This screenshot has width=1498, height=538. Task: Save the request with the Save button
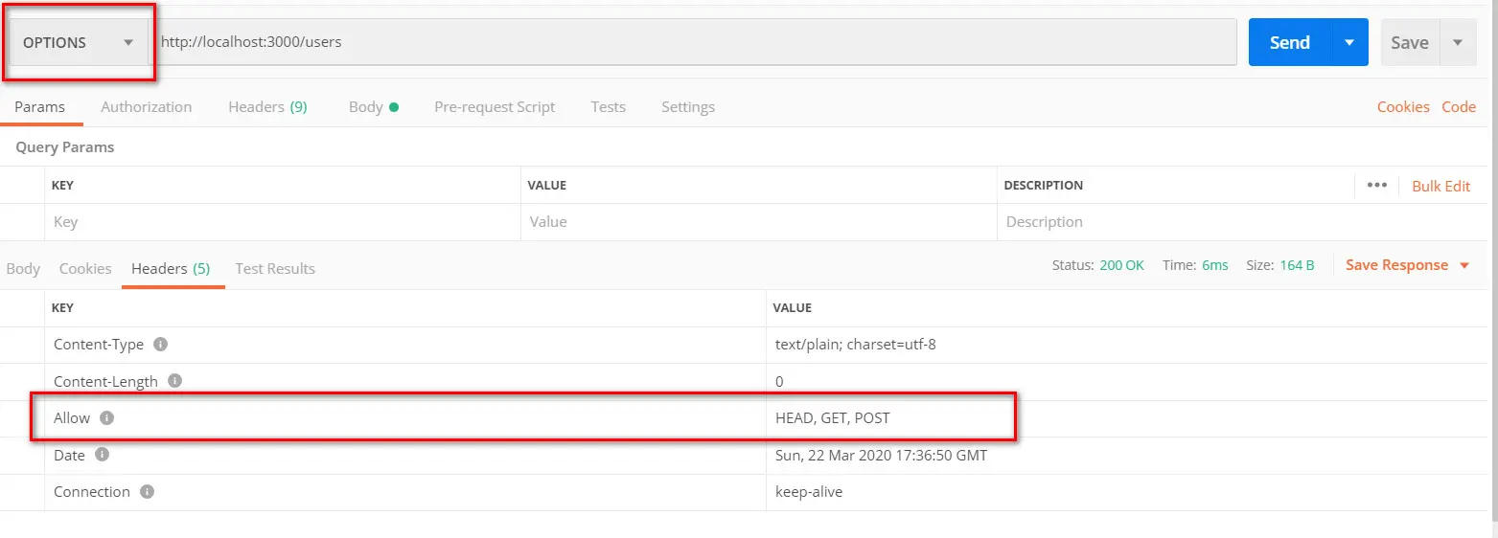click(x=1410, y=42)
